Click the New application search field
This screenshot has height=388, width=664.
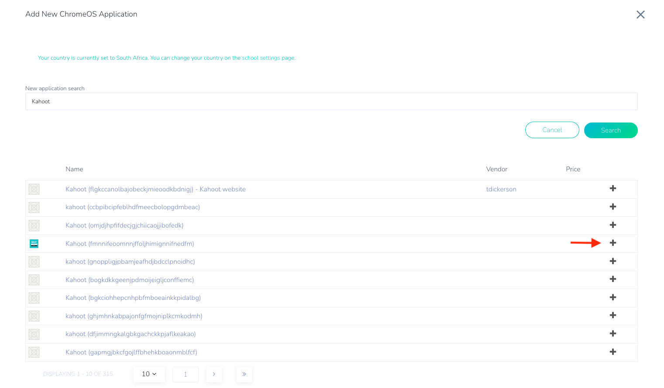tap(331, 102)
